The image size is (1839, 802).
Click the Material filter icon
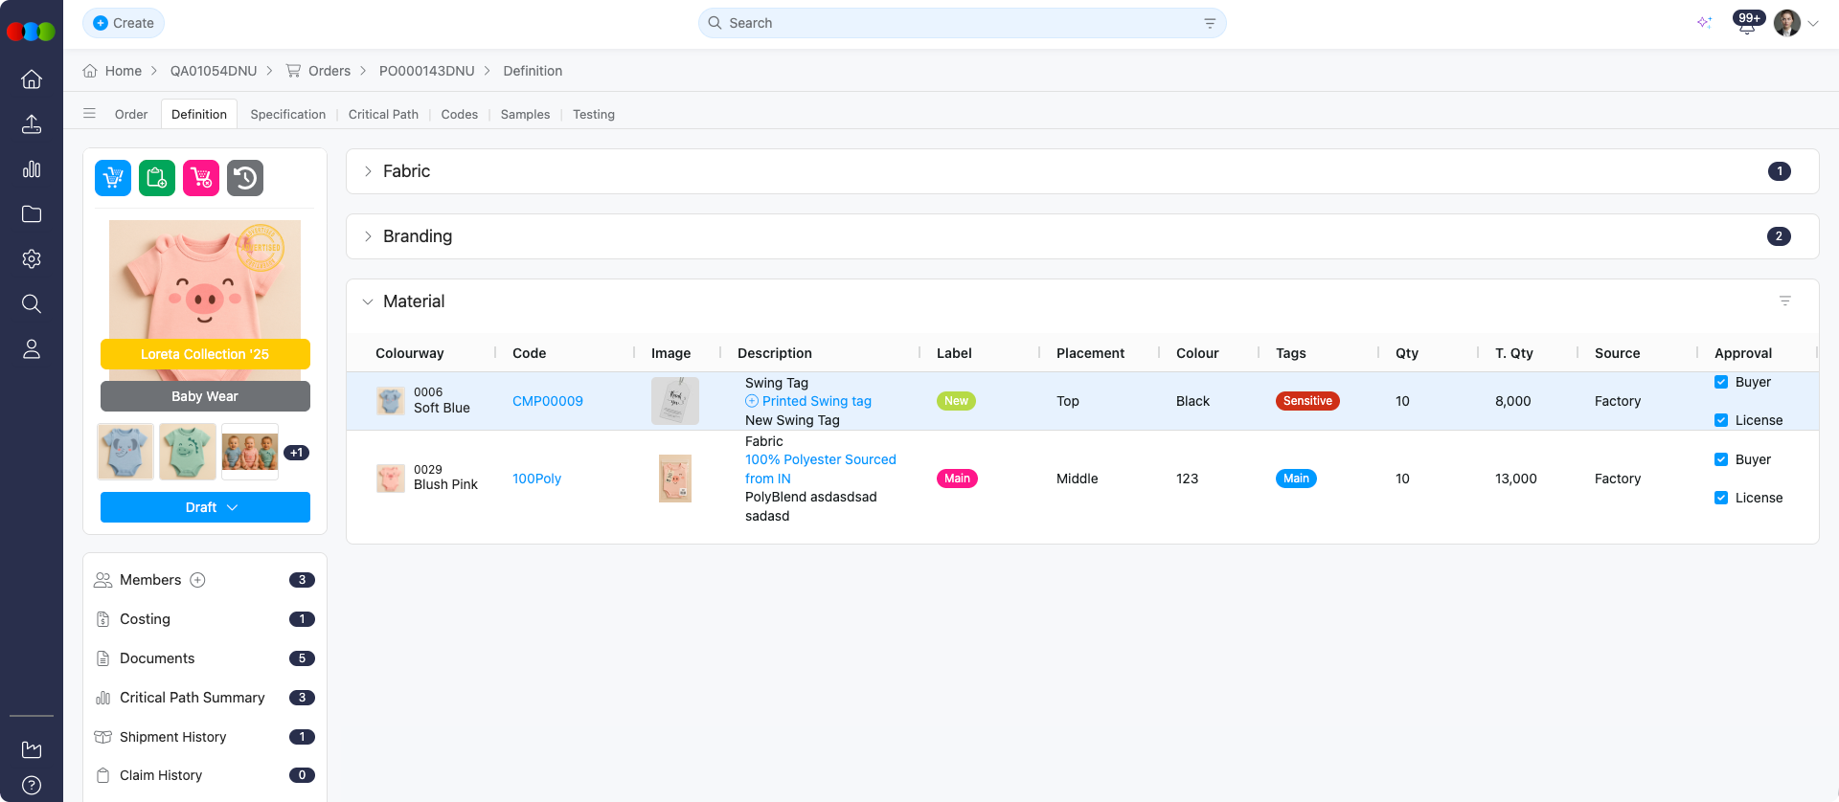tap(1785, 301)
